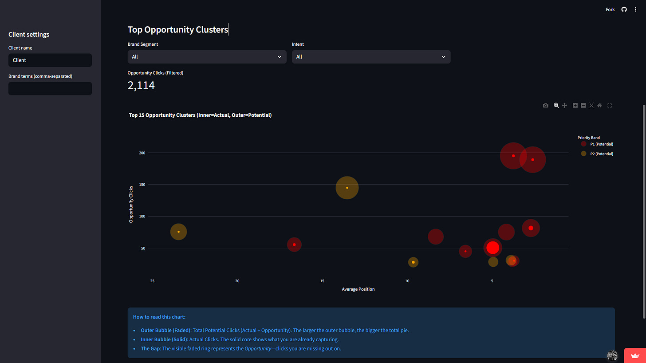Toggle the fullscreen mode of the chart
The image size is (646, 363).
pos(609,105)
